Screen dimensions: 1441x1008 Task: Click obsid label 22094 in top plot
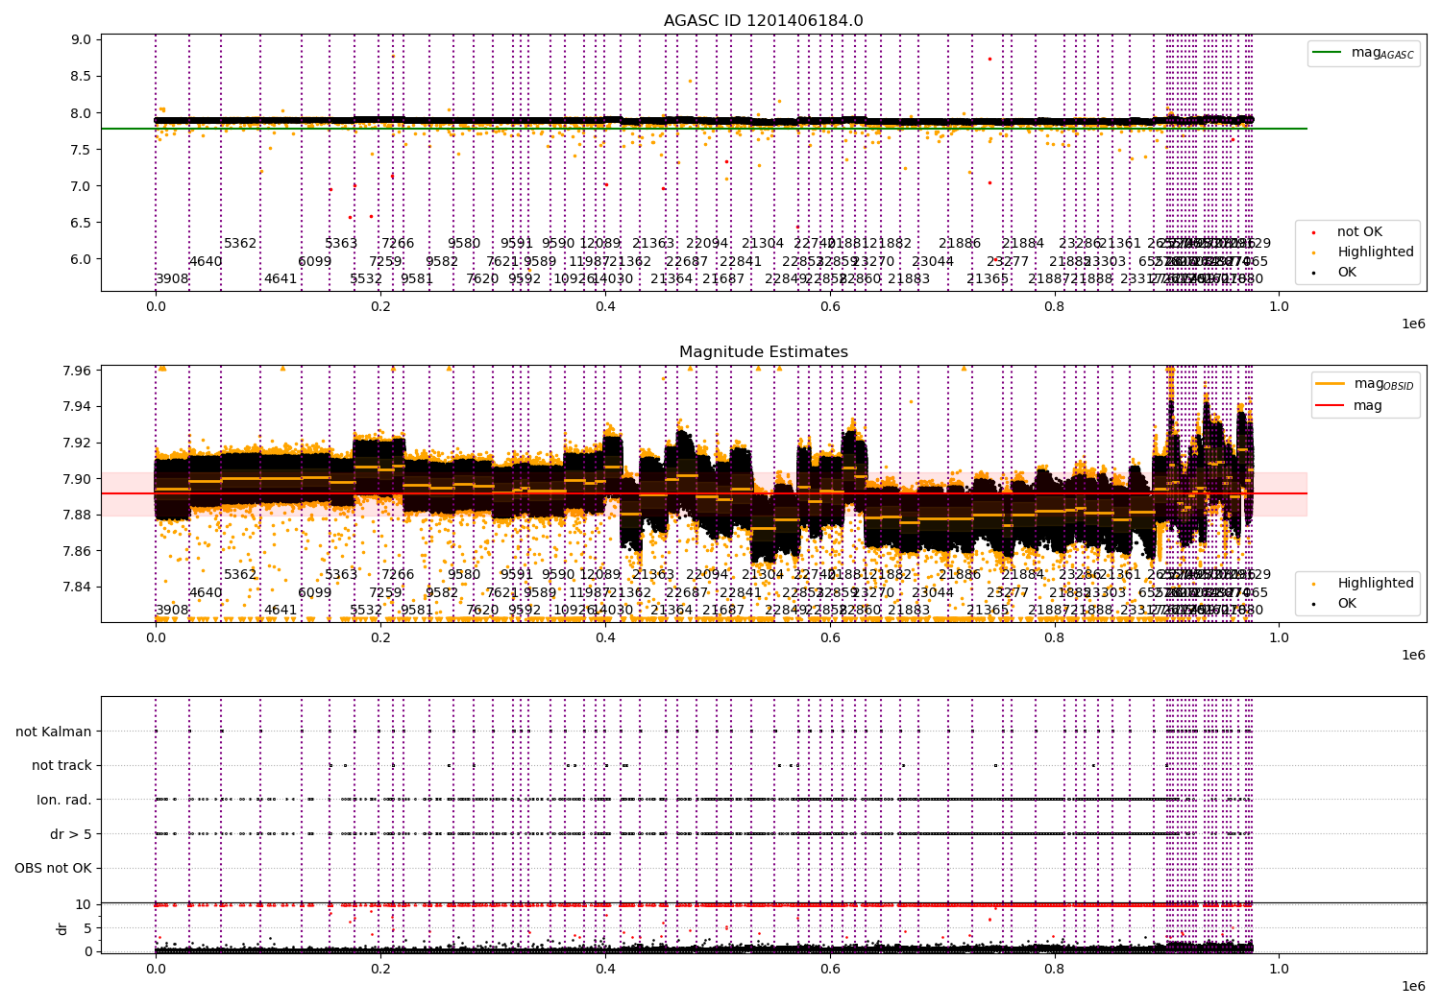click(707, 244)
